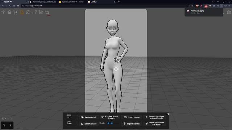Click Export Depth button
This screenshot has width=232, height=130.
click(89, 117)
